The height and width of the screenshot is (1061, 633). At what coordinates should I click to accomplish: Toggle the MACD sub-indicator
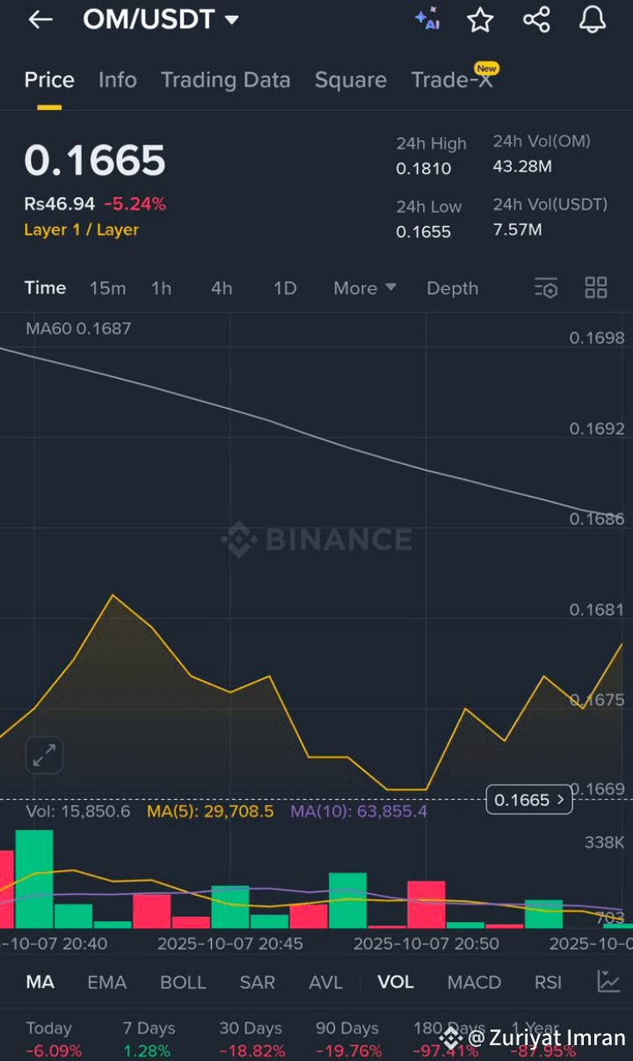[x=474, y=982]
